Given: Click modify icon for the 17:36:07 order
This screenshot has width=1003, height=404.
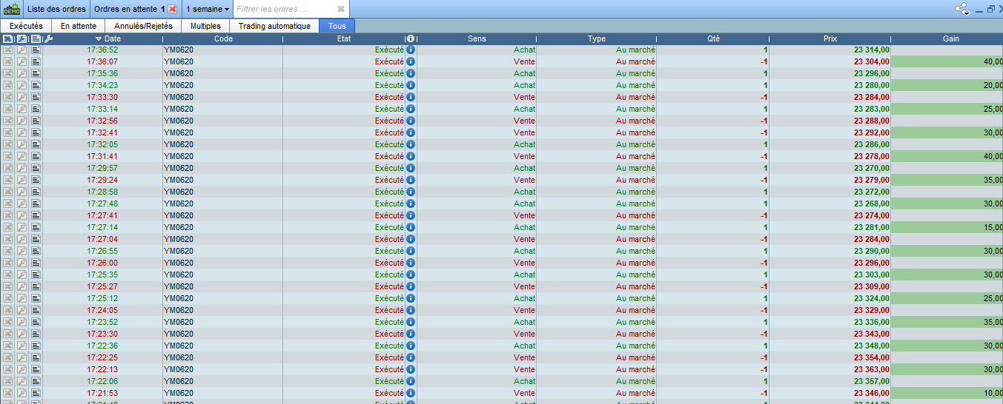Looking at the screenshot, I should point(22,61).
